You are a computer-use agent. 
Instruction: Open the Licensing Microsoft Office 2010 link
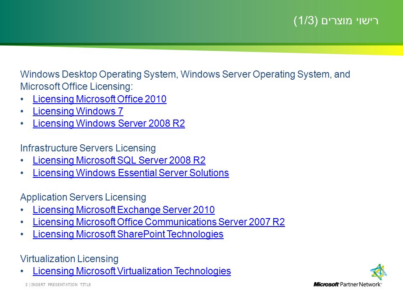99,99
